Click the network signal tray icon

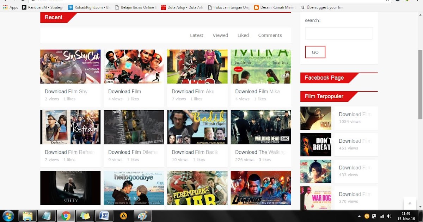tap(382, 216)
